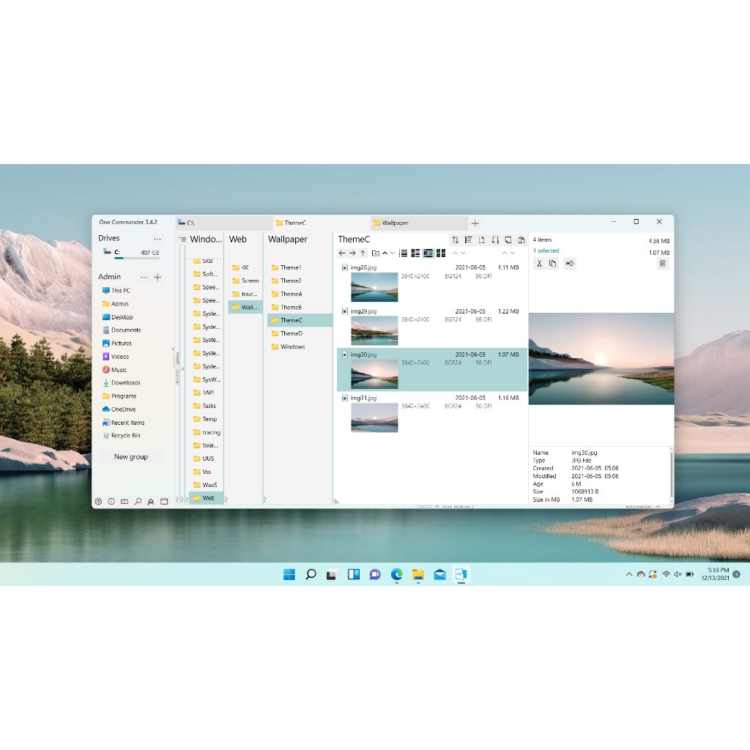Switch to the Wallpaper tab

396,222
